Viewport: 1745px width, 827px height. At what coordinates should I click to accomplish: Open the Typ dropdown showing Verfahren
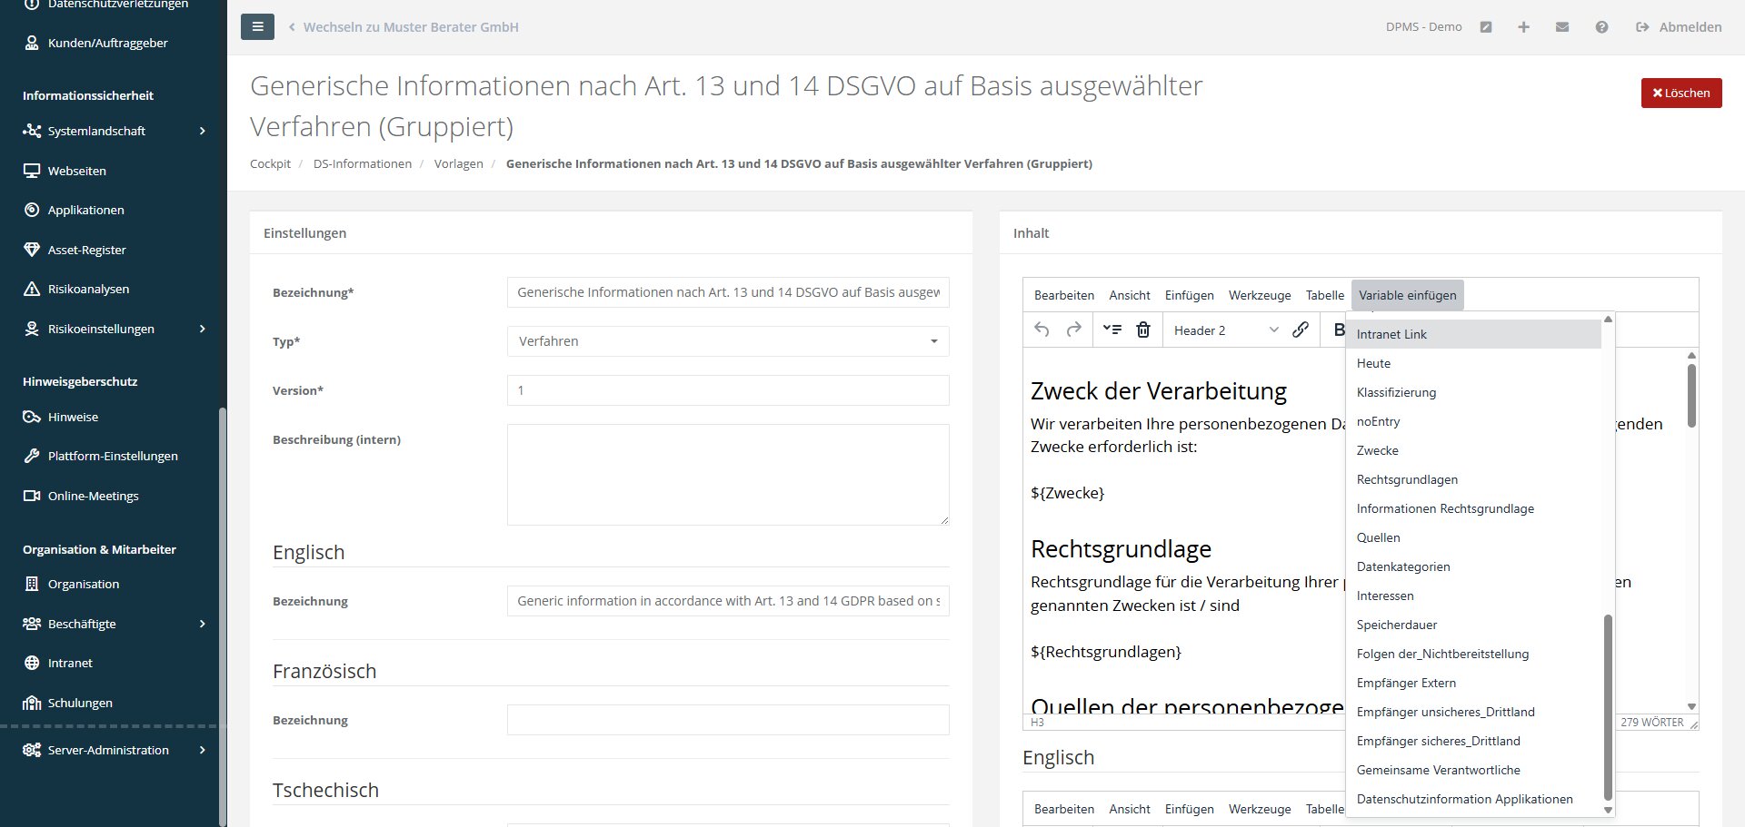727,341
